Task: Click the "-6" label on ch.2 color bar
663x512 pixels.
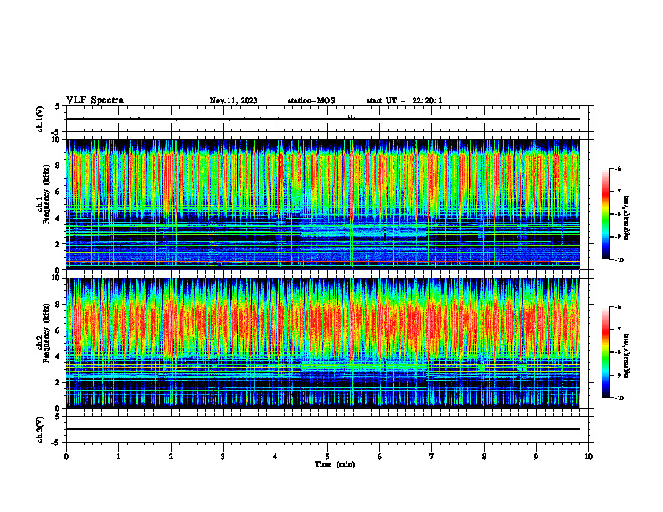Action: [618, 307]
